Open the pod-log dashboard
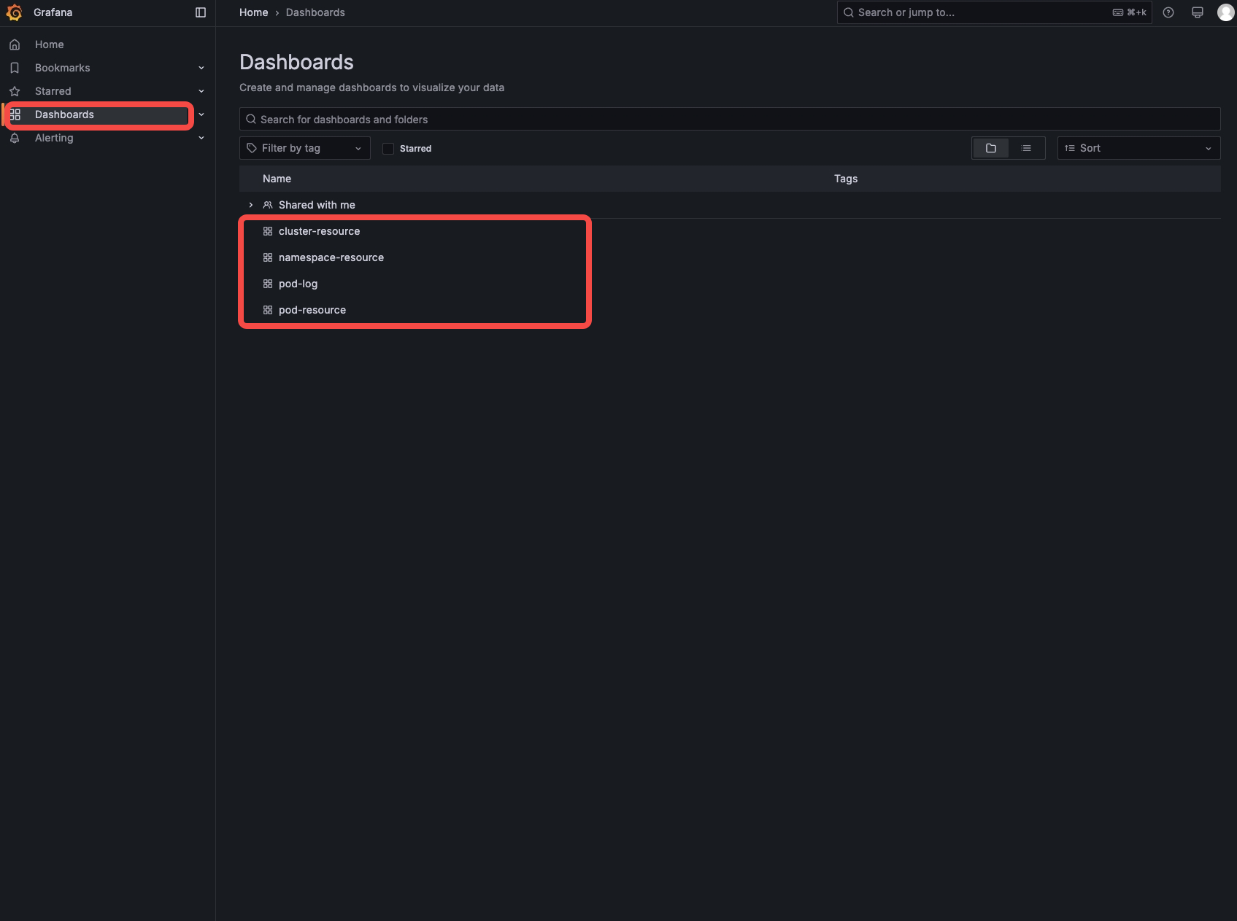 [298, 284]
